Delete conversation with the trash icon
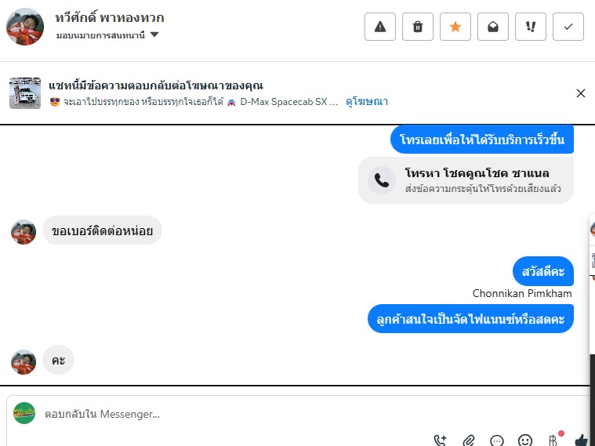Image resolution: width=595 pixels, height=446 pixels. [417, 27]
